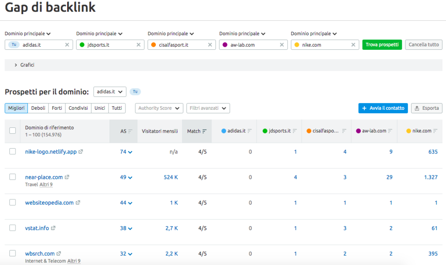This screenshot has height=265, width=446.
Task: Click the purple dot beside aw-lab.com field
Action: (225, 45)
